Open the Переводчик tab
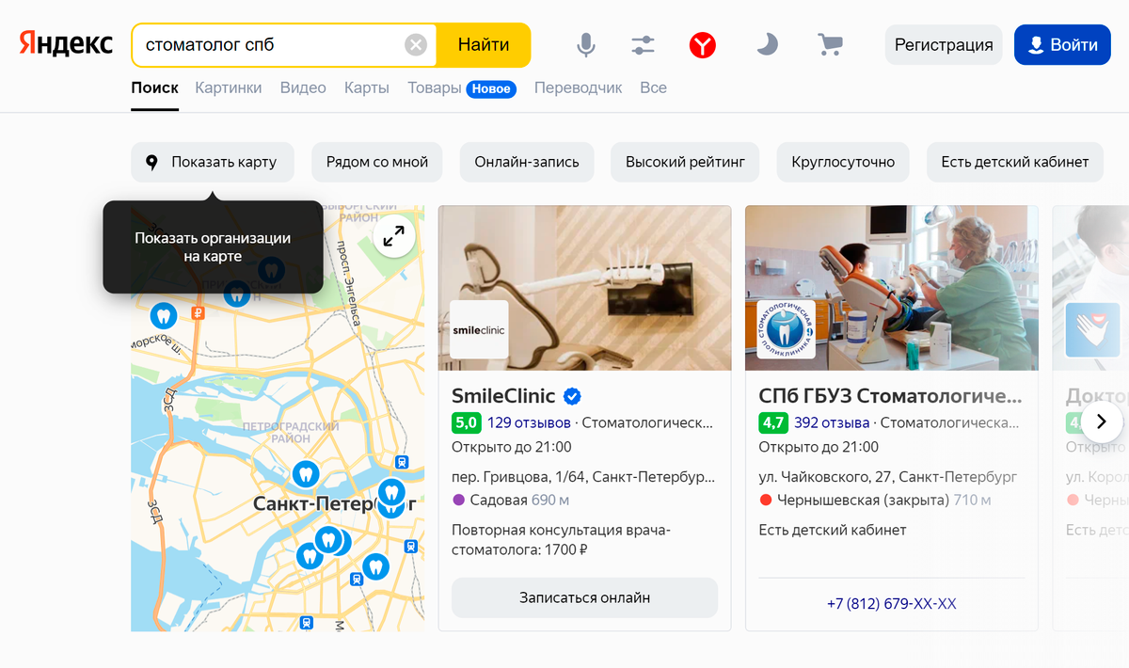The width and height of the screenshot is (1129, 668). point(578,87)
